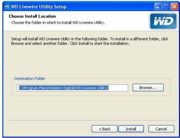Click 'Choose the folder in which to install' text
This screenshot has width=180, height=138.
[58, 23]
